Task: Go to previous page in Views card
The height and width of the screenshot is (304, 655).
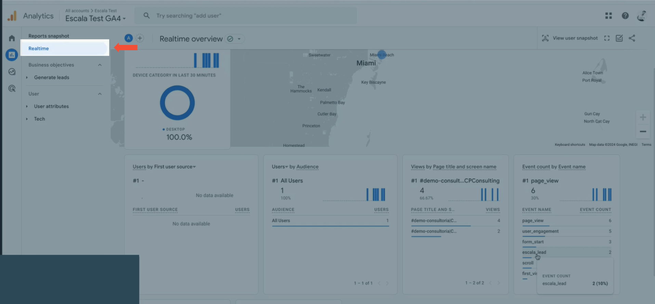Action: 490,283
